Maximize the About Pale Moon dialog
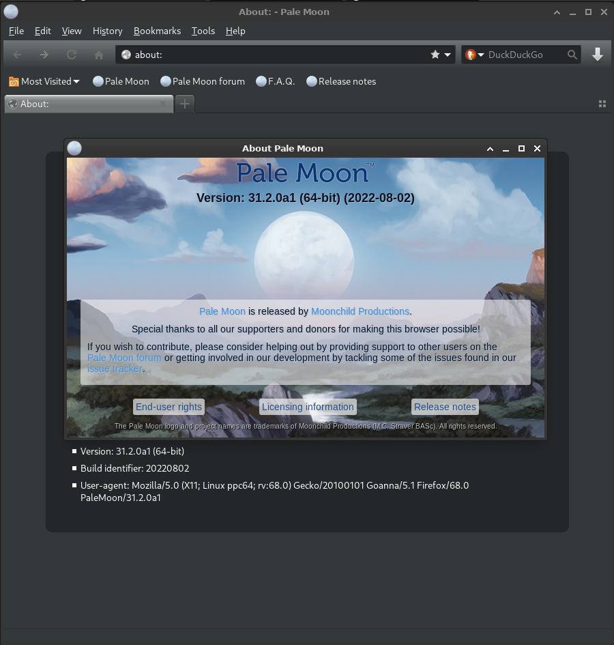The image size is (614, 645). [x=521, y=149]
